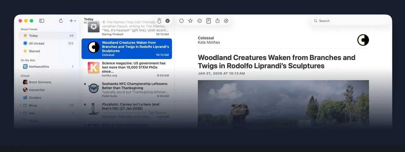Viewport: 405px width, 152px height.
Task: Open Pluralistic Carney isn't a hero article
Action: coord(127,110)
